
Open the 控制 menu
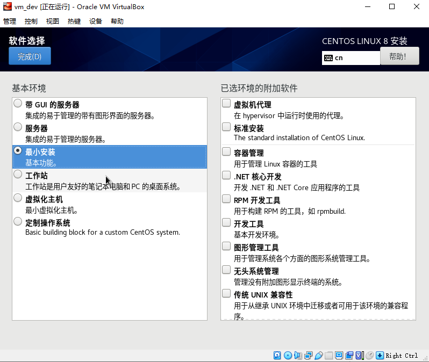[x=31, y=21]
